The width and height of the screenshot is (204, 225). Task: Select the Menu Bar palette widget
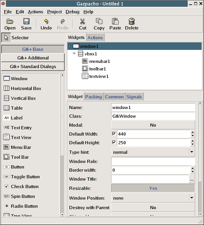(17, 147)
